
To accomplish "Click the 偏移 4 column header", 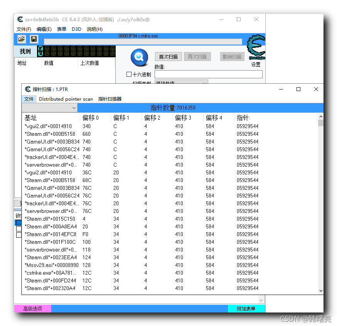I will (218, 118).
